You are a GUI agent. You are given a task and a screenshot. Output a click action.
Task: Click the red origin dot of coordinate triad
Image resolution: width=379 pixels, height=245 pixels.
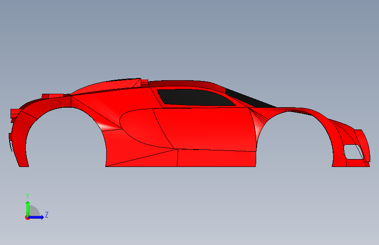pyautogui.click(x=27, y=218)
